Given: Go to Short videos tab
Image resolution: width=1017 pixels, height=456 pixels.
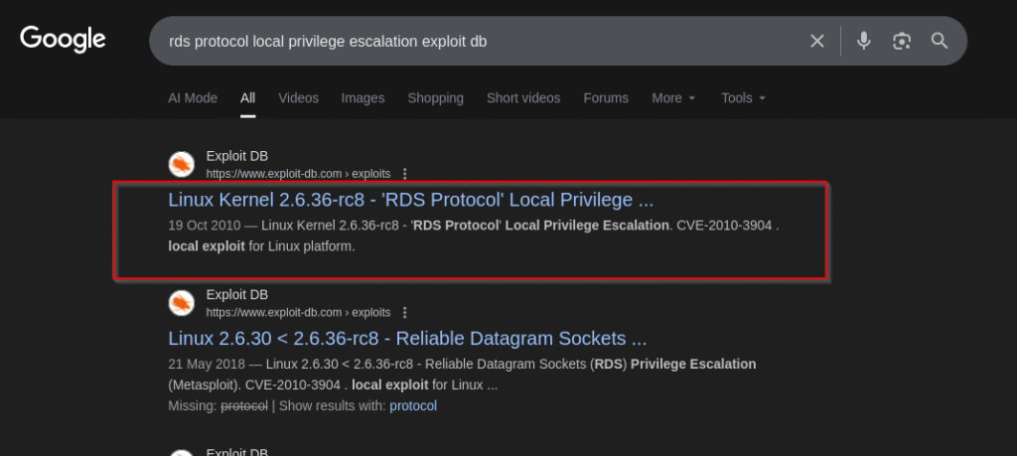Looking at the screenshot, I should 522,98.
